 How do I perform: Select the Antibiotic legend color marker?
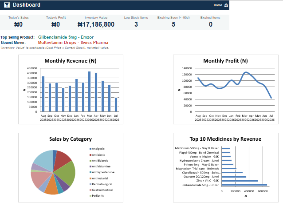(90, 155)
